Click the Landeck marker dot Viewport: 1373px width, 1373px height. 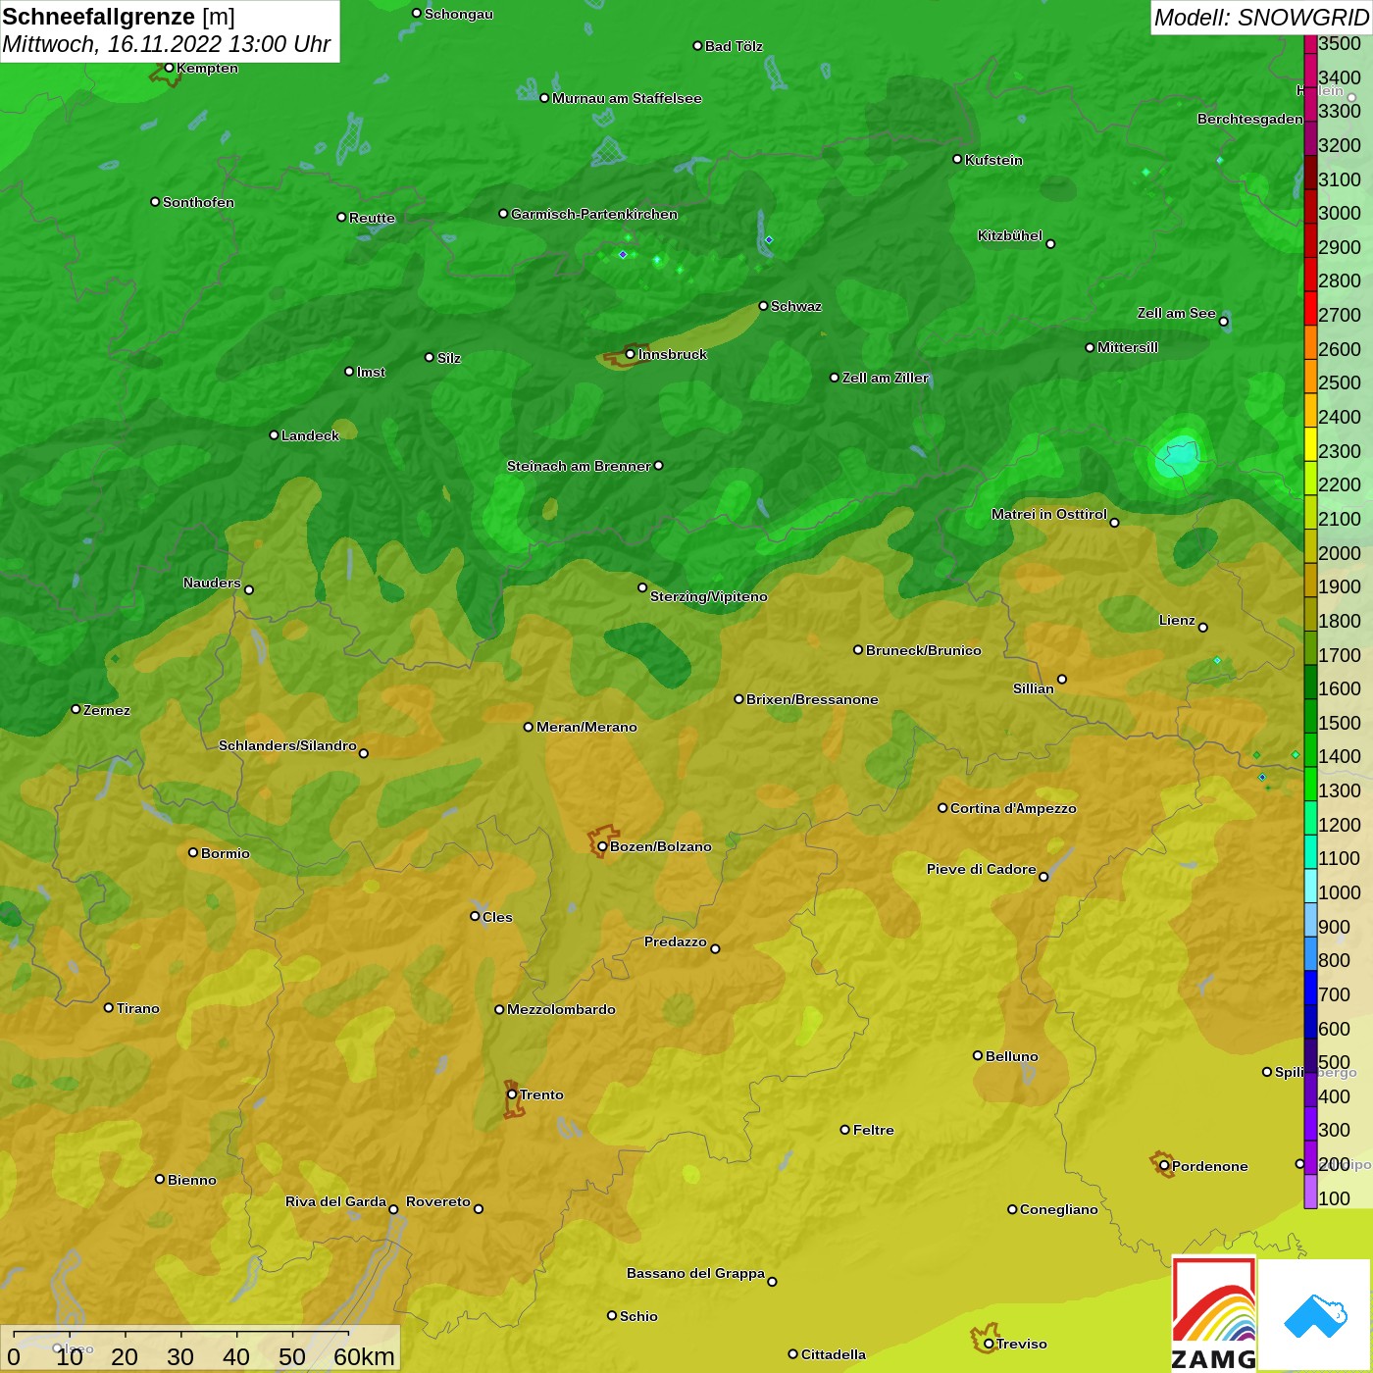point(274,434)
